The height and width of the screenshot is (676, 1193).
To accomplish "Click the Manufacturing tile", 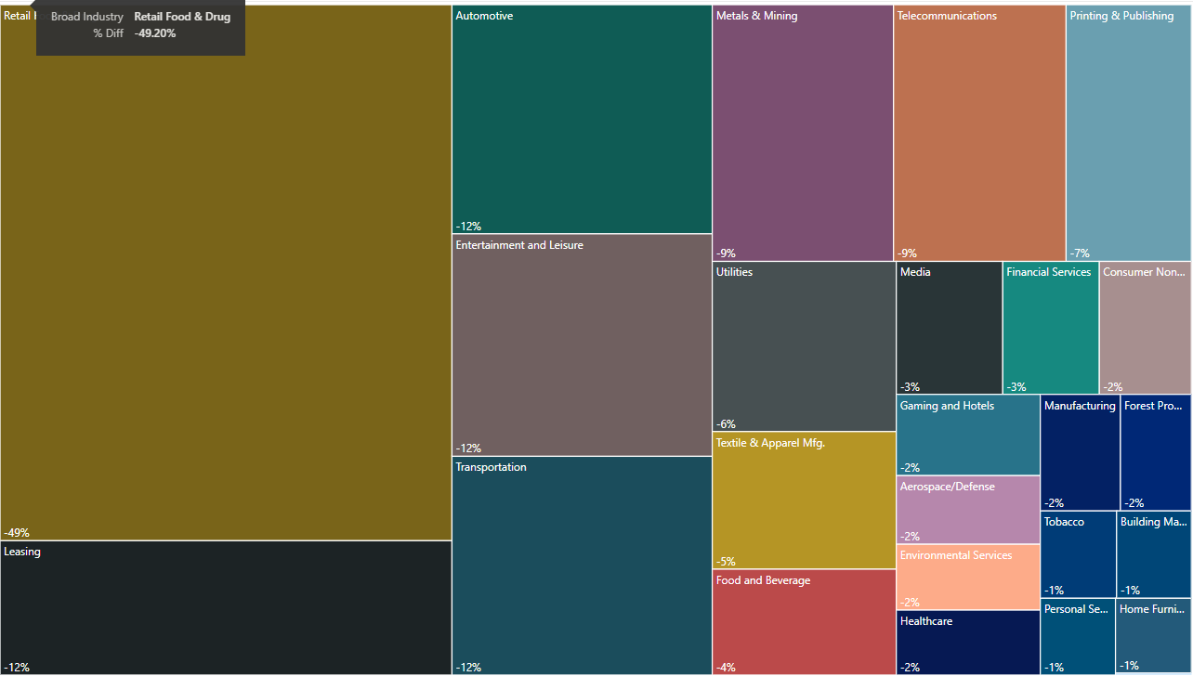I will [x=1080, y=453].
